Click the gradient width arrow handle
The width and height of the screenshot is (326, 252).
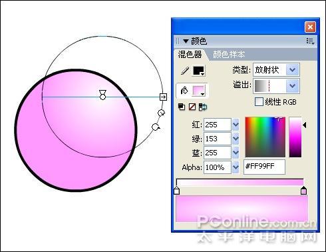point(163,97)
